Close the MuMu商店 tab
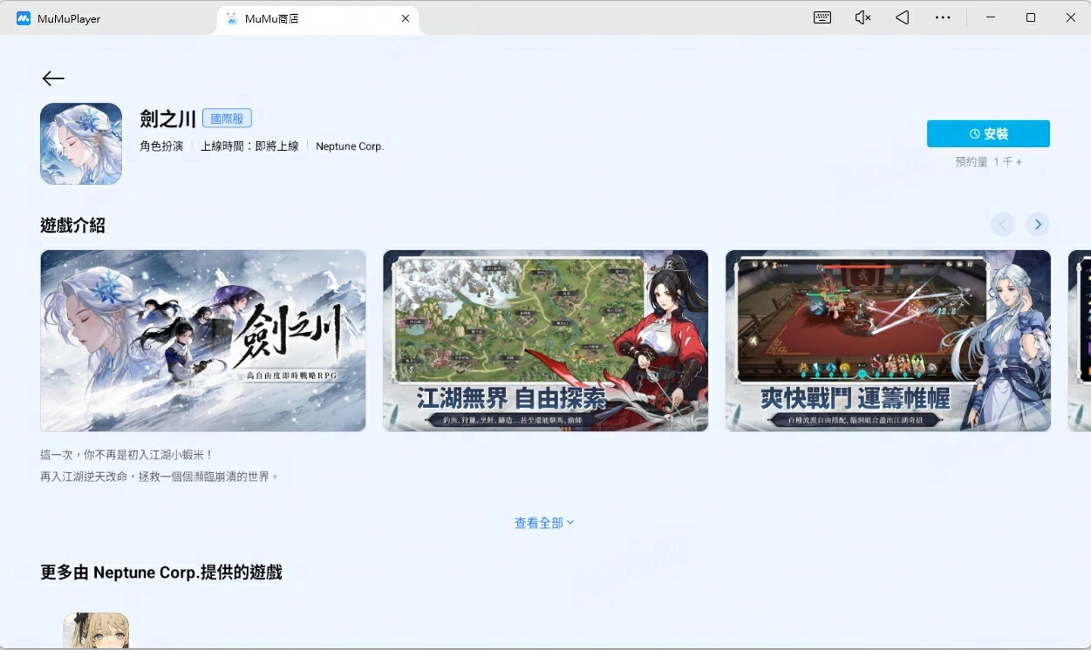The image size is (1091, 650). tap(406, 18)
